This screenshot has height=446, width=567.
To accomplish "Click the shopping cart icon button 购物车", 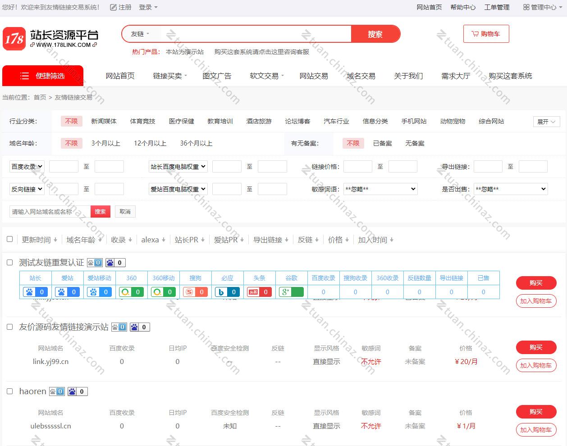I will tap(486, 34).
